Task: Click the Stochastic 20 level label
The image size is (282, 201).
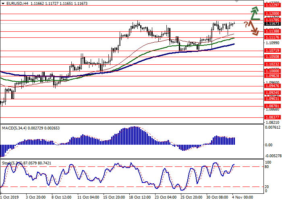Action: [x=267, y=187]
